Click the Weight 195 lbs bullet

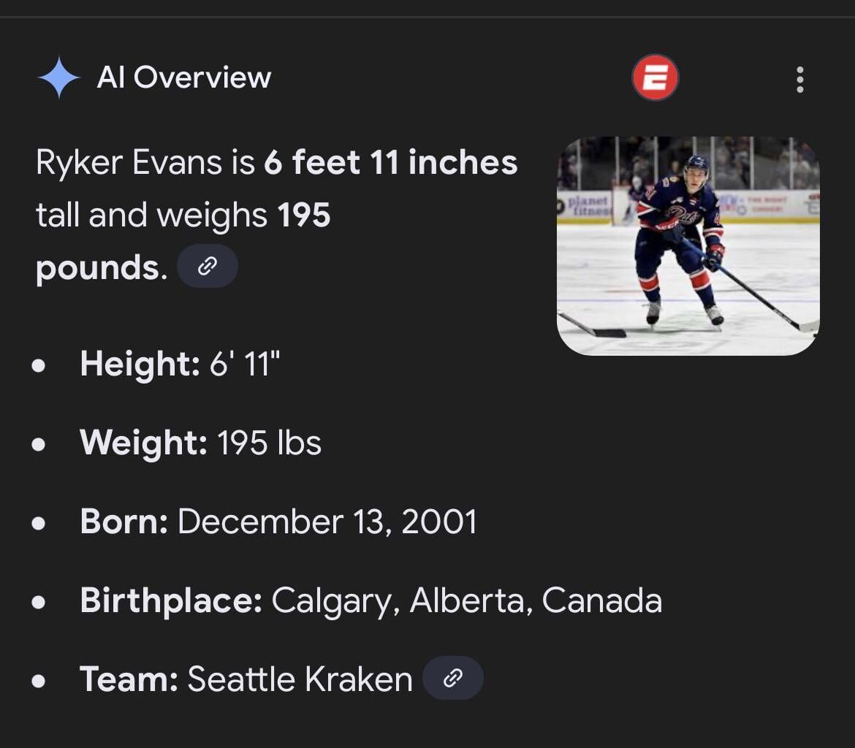[x=201, y=442]
